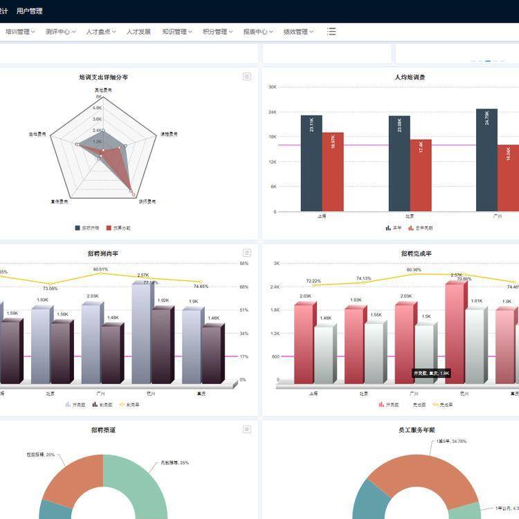The height and width of the screenshot is (519, 519).
Task: Toggle 到岗率 line in 招聘到岗率 legend
Action: click(128, 404)
